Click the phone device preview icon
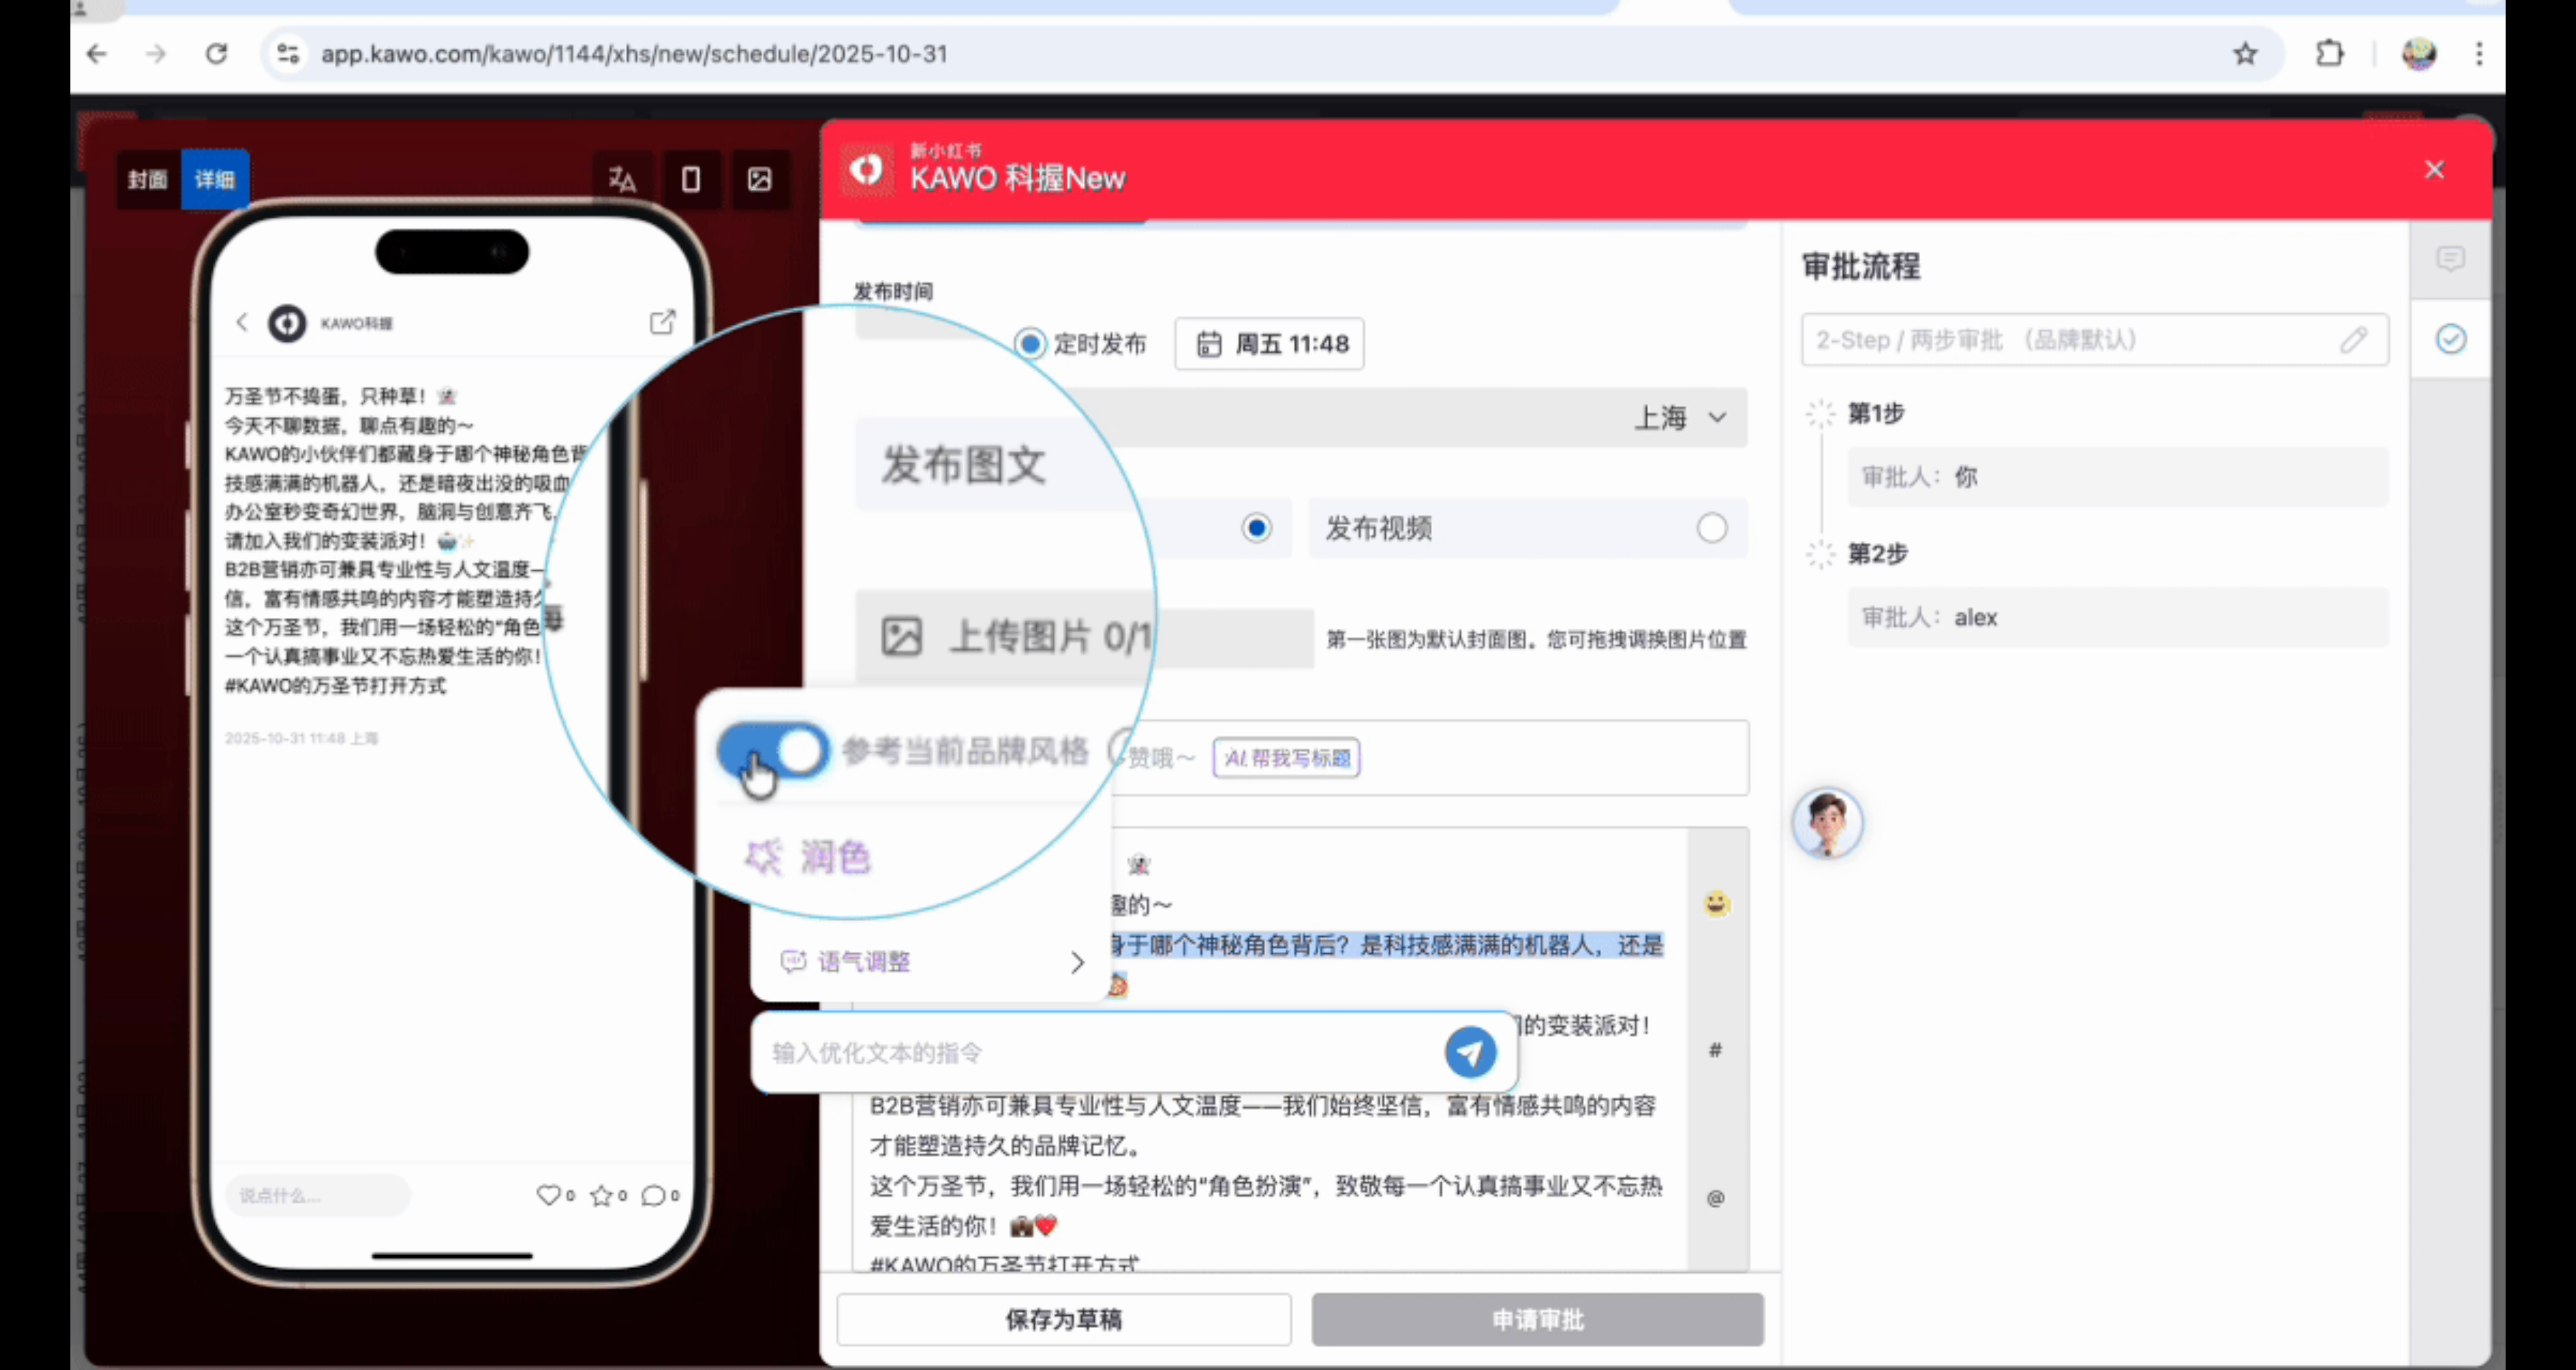Screen dimensions: 2576x1370 690,180
